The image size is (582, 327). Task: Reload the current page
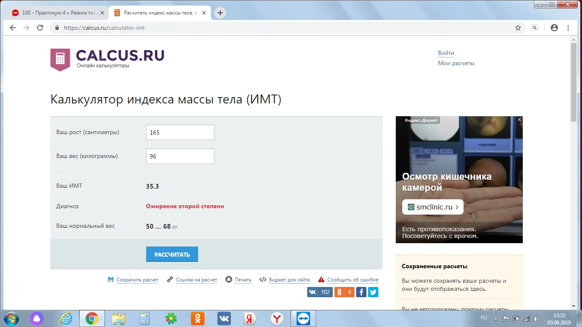pos(40,28)
